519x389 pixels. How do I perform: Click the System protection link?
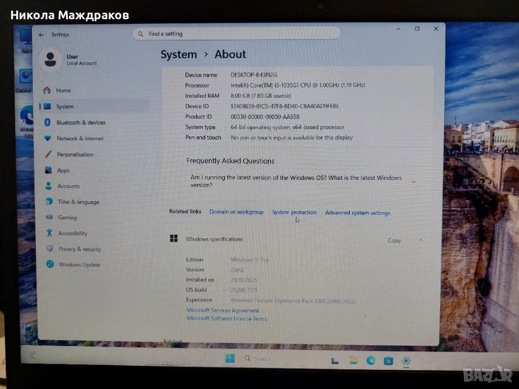[294, 212]
